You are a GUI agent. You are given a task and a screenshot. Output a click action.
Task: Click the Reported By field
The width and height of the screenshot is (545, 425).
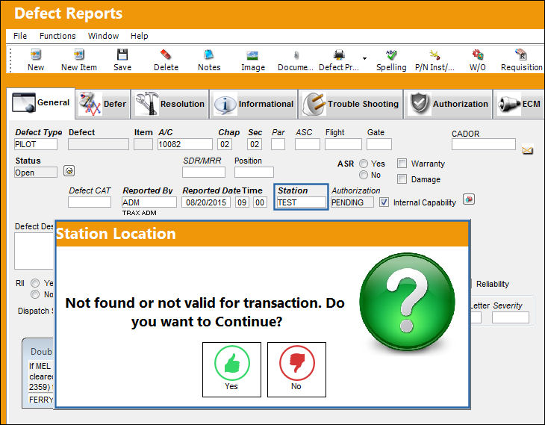tap(149, 202)
